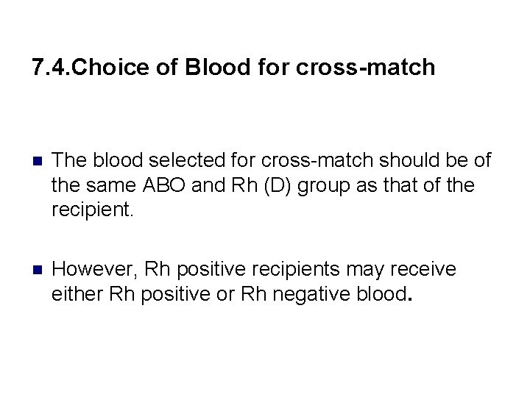Click the second blue square bullet

pyautogui.click(x=38, y=270)
